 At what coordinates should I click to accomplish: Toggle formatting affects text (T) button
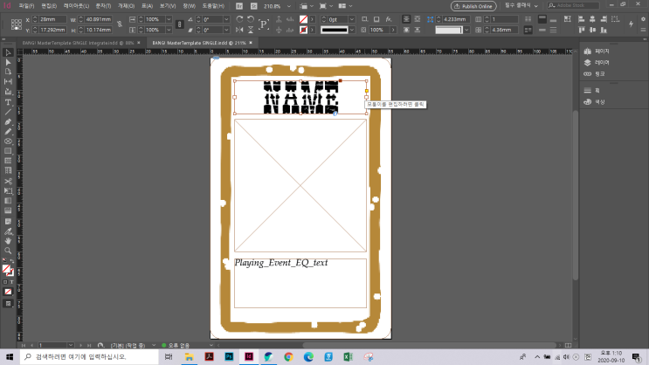coord(11,282)
